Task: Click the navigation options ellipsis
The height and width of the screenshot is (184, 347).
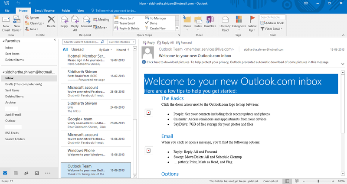Action: (48, 173)
